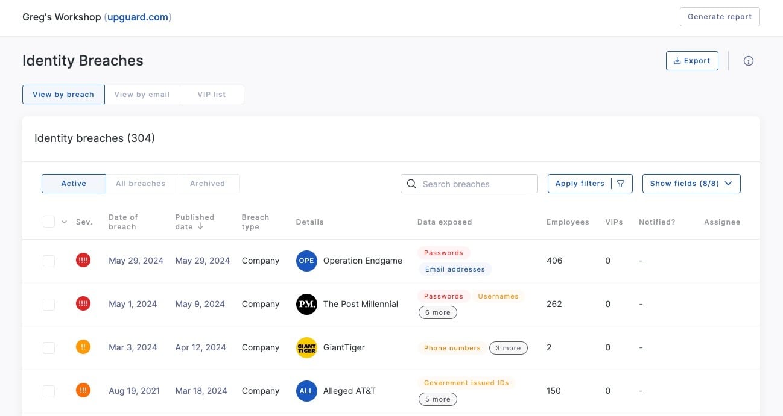Click the GiantTiger company logo
783x416 pixels.
306,347
